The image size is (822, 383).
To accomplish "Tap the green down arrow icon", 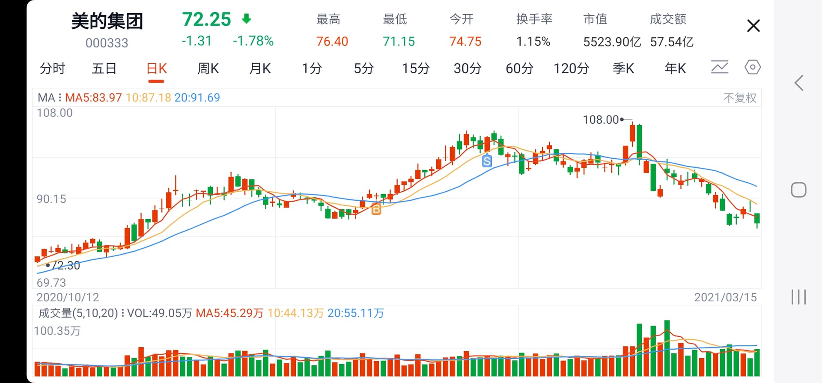I will pyautogui.click(x=247, y=18).
